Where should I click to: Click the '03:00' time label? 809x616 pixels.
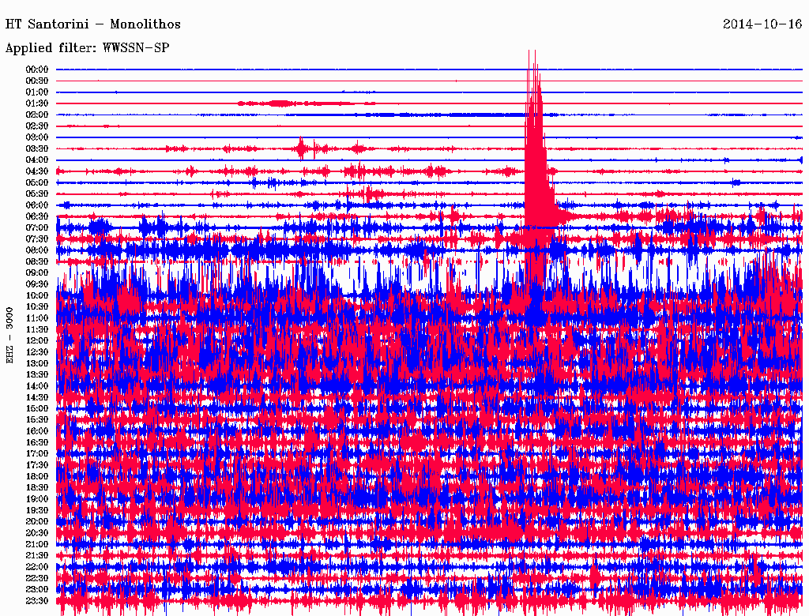[37, 137]
